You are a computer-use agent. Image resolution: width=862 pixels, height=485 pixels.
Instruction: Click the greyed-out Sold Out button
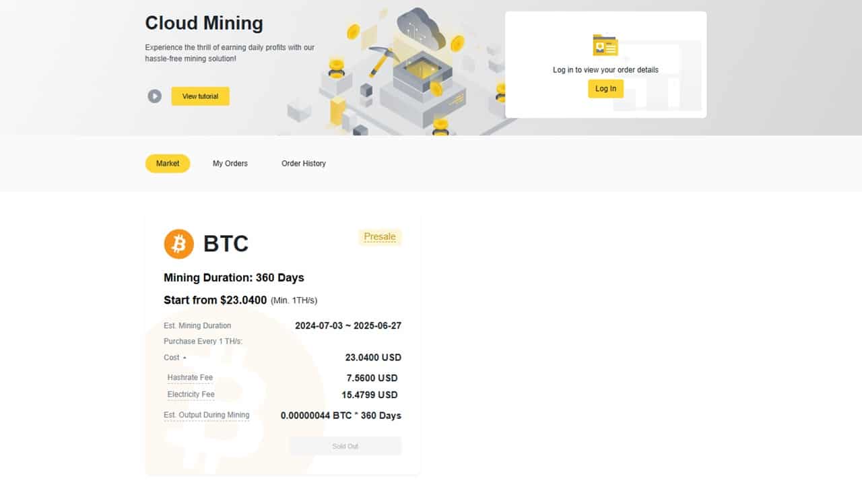click(x=345, y=446)
